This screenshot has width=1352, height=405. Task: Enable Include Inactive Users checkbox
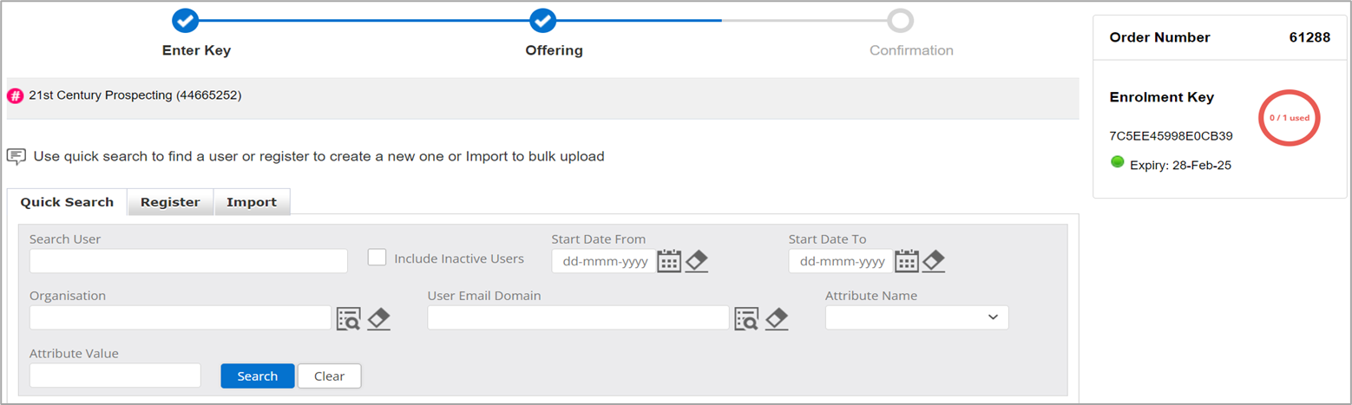pos(377,258)
